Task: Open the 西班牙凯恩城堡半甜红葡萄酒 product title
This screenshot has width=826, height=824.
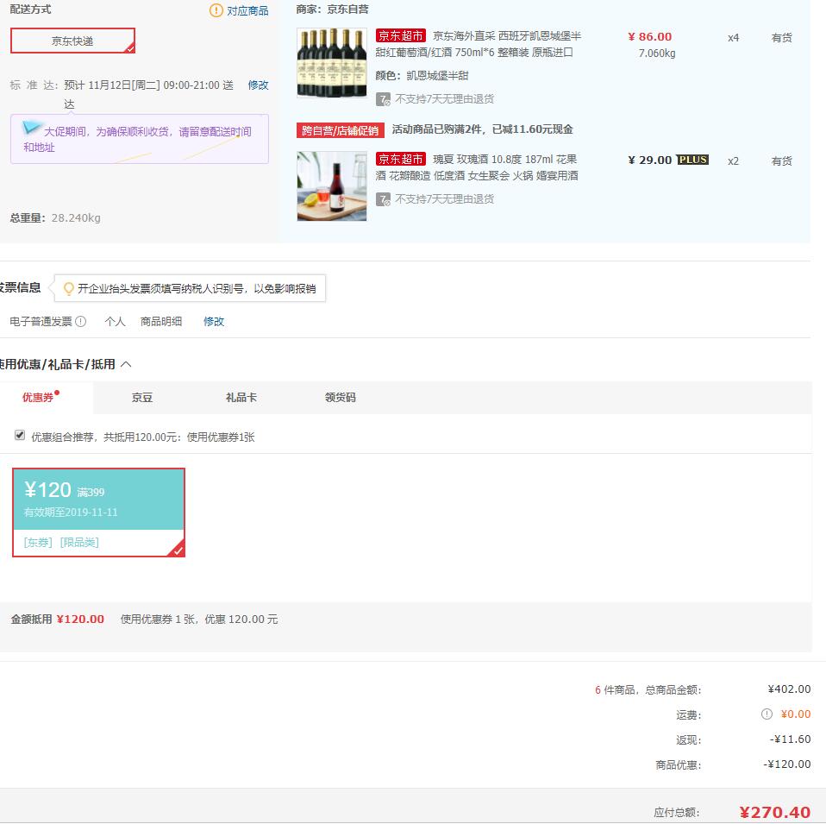Action: click(x=479, y=44)
